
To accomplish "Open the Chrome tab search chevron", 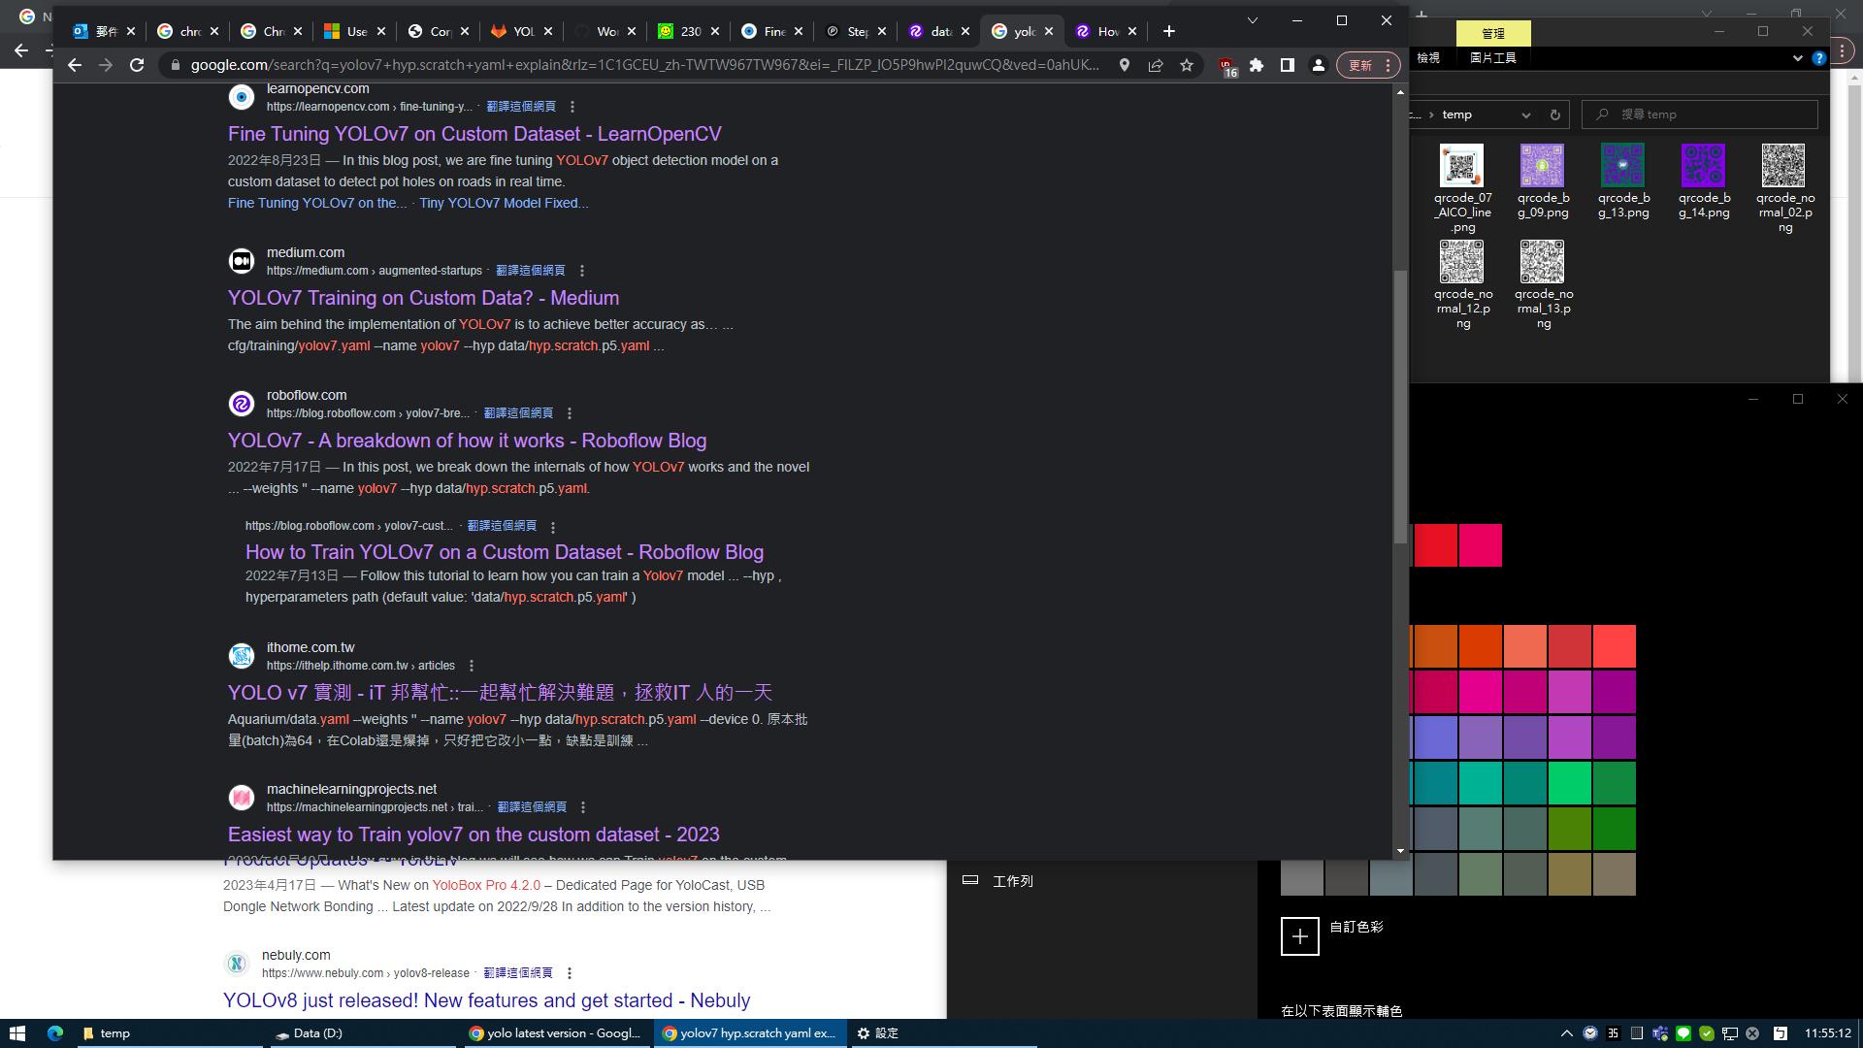I will [x=1253, y=20].
